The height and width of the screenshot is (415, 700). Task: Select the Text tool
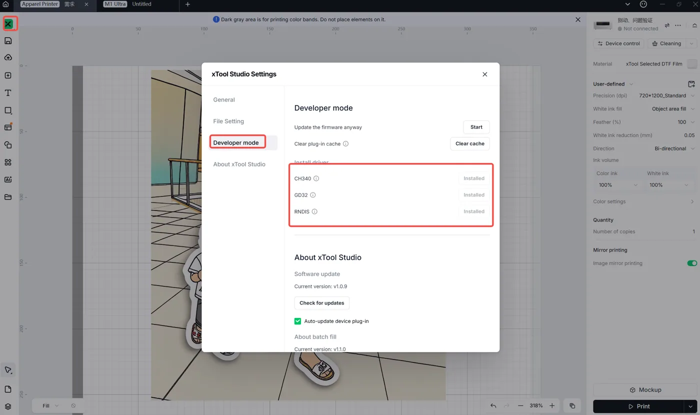tap(8, 93)
